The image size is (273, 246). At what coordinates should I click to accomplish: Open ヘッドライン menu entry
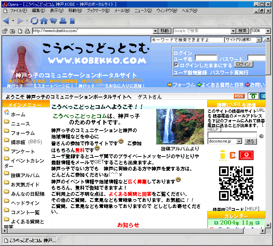25,203
